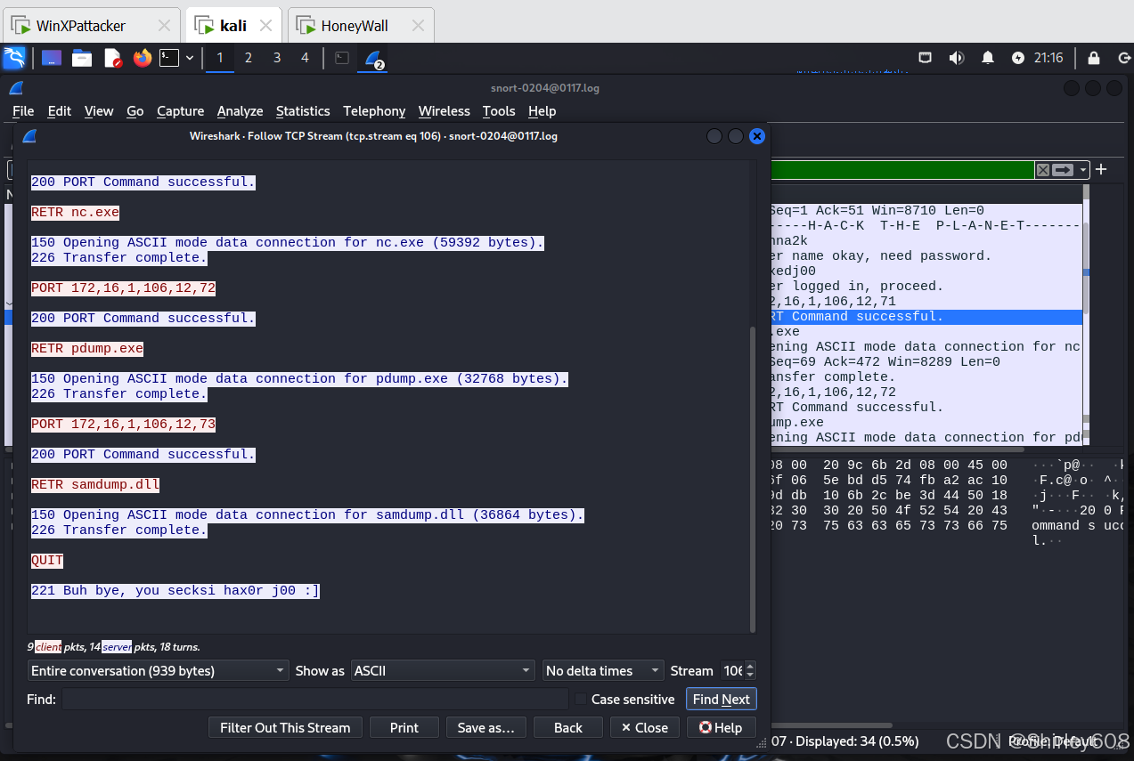Image resolution: width=1134 pixels, height=761 pixels.
Task: Open the volume control tray icon
Action: [956, 58]
